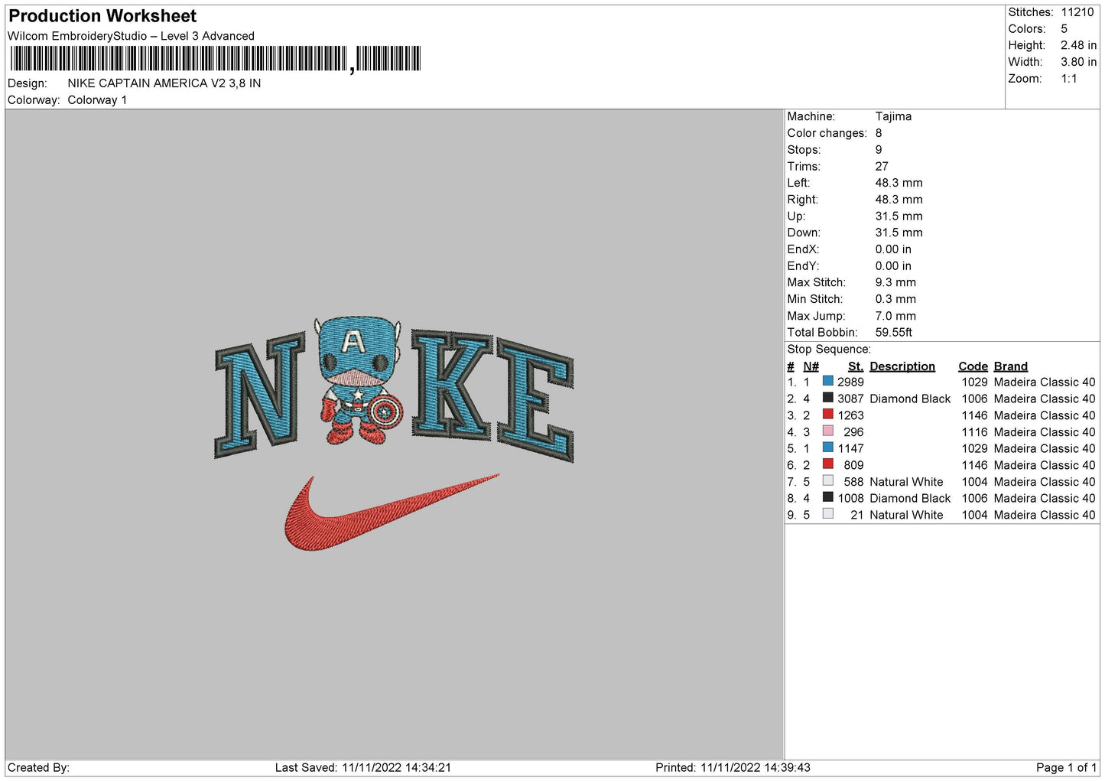Click stitch count 809 in stop row 6
Viewport: 1105px width, 781px height.
[x=853, y=465]
